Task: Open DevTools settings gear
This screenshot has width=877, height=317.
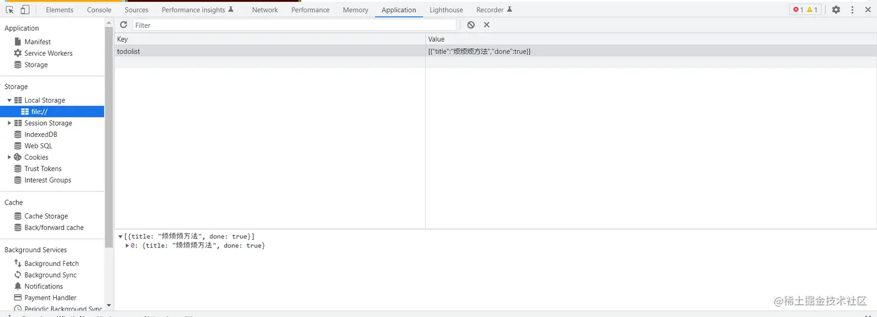Action: coord(836,10)
